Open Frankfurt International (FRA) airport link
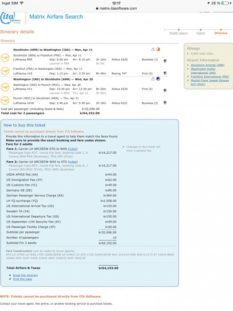The height and width of the screenshot is (311, 233). click(210, 77)
